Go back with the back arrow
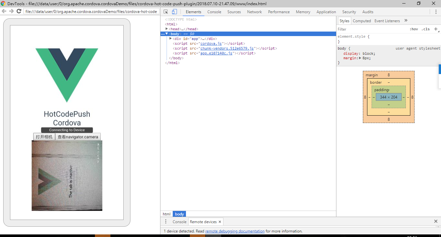 (4, 11)
